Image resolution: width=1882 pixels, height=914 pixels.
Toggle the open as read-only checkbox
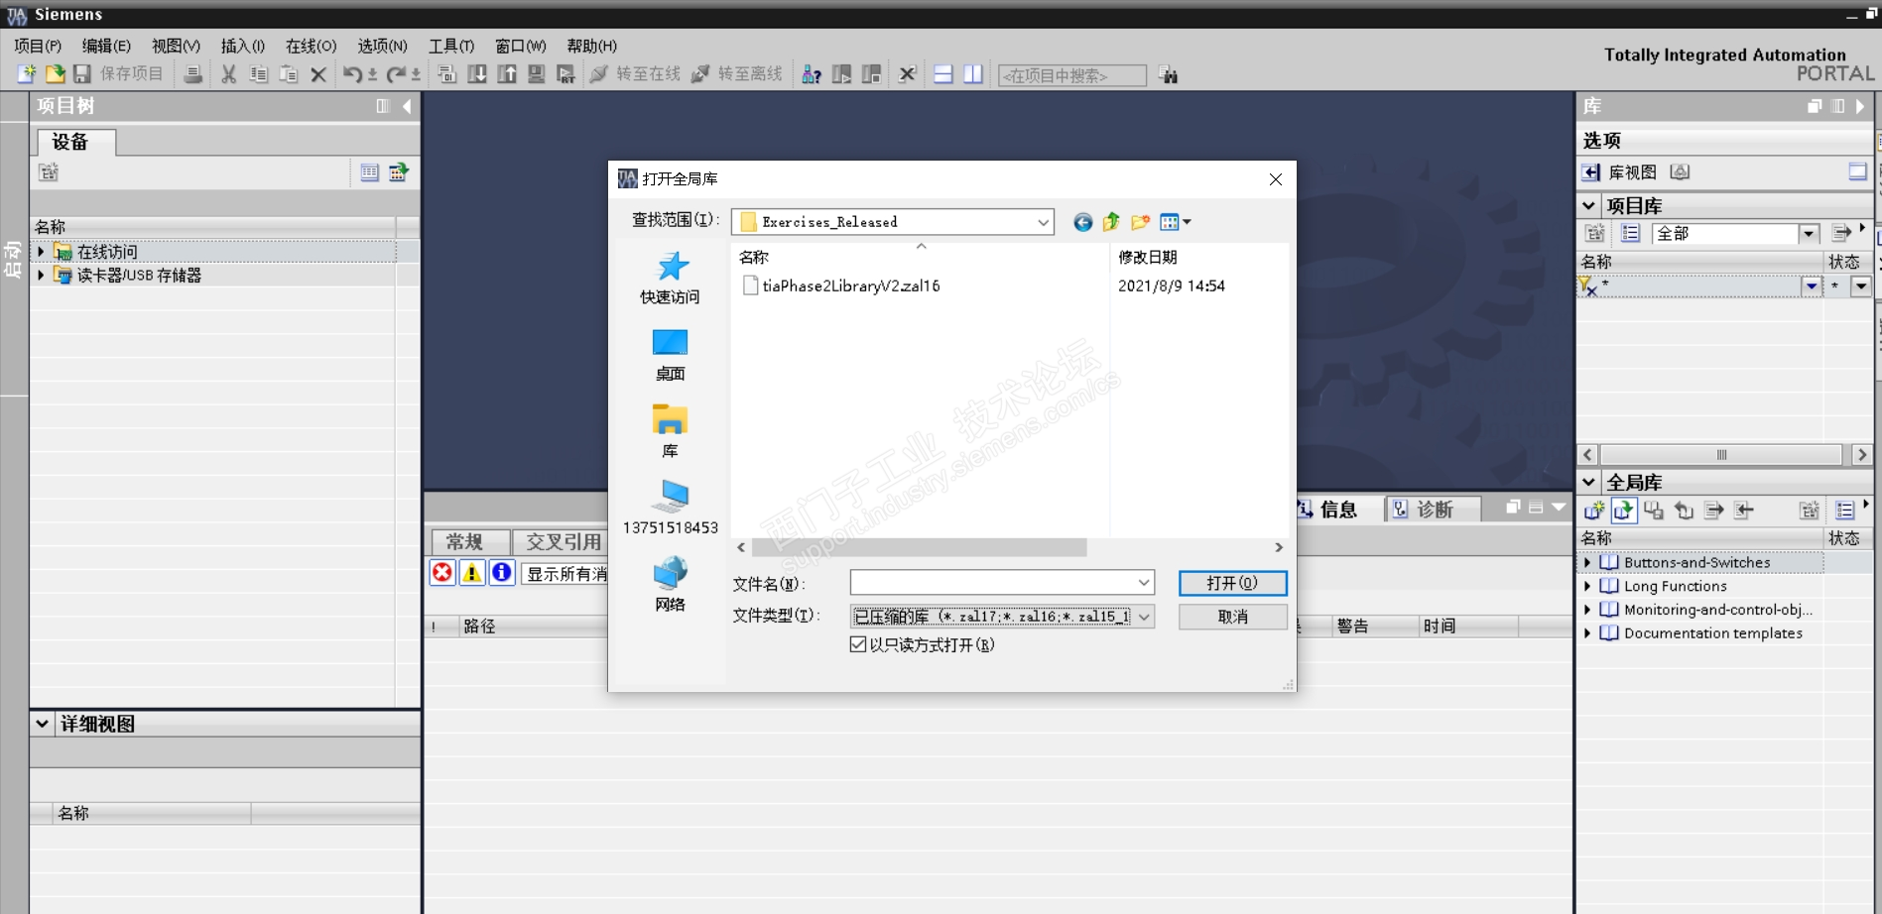coord(858,644)
